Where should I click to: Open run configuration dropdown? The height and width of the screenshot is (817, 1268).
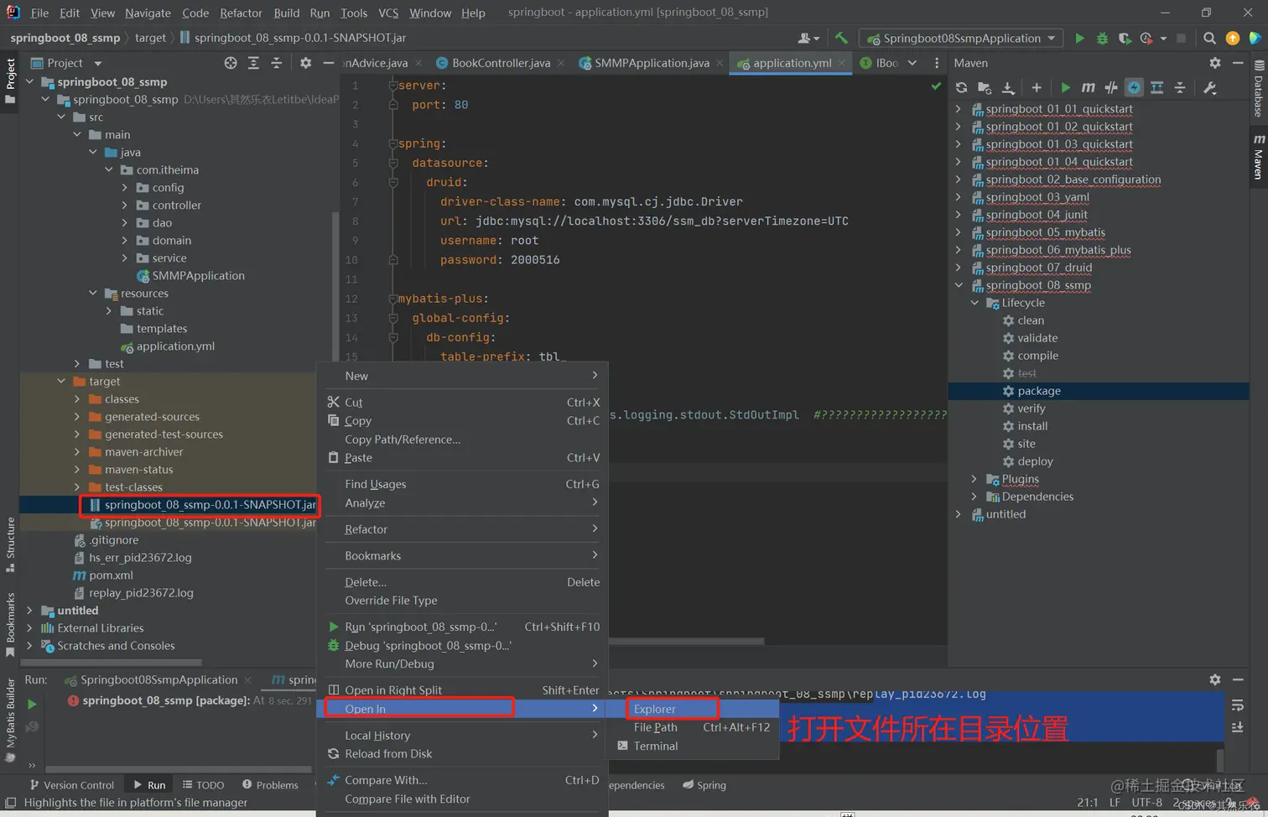coord(962,38)
